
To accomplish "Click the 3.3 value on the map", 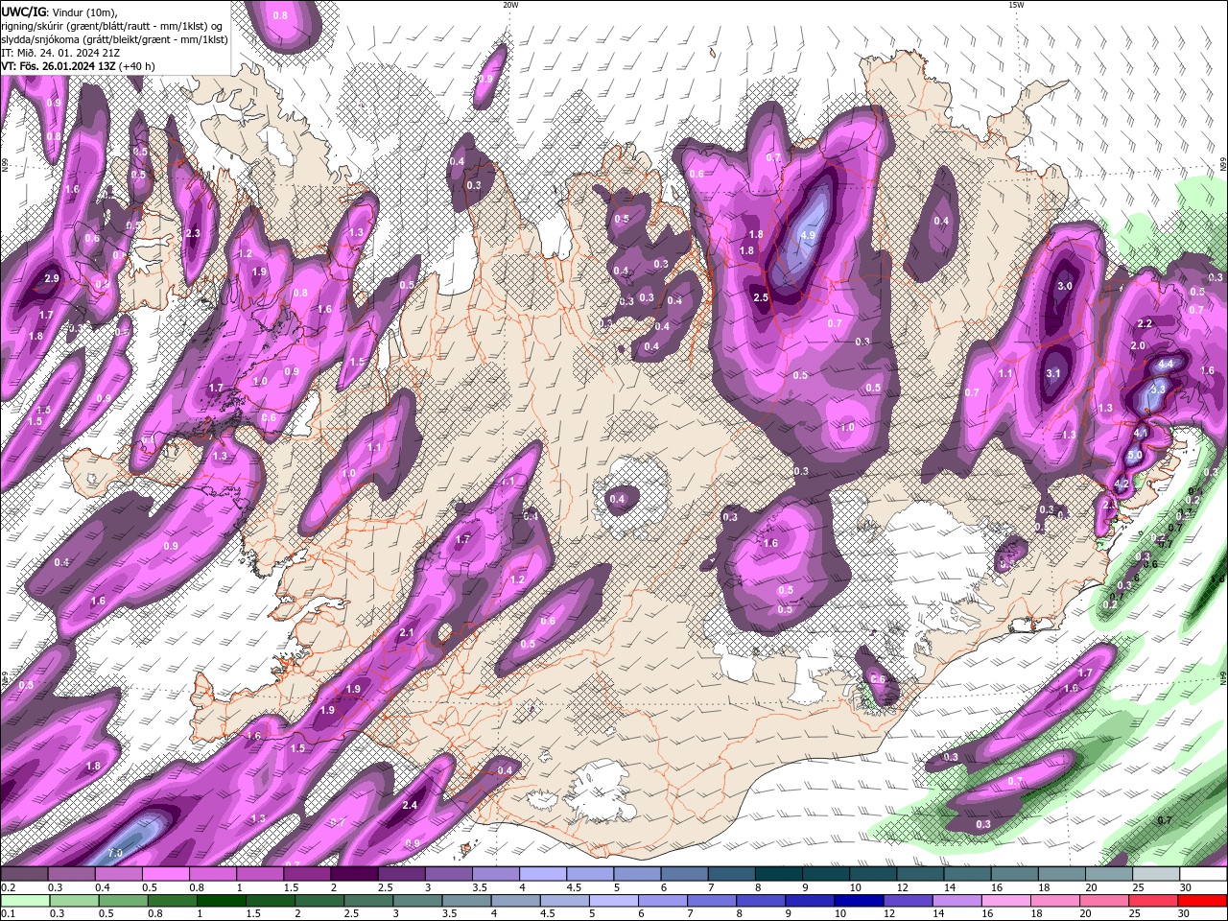I will [x=1157, y=390].
